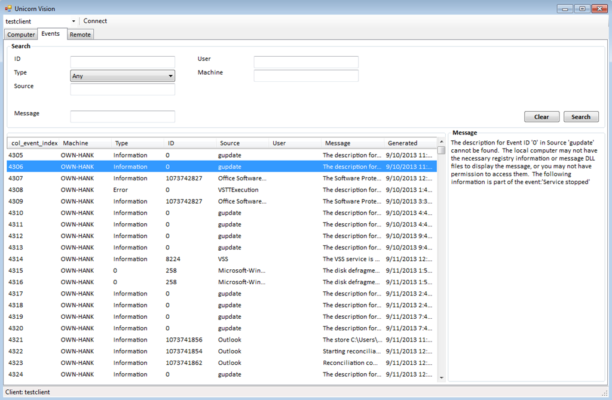This screenshot has width=612, height=400.
Task: Open the testclient combo box dropdown
Action: click(x=74, y=21)
